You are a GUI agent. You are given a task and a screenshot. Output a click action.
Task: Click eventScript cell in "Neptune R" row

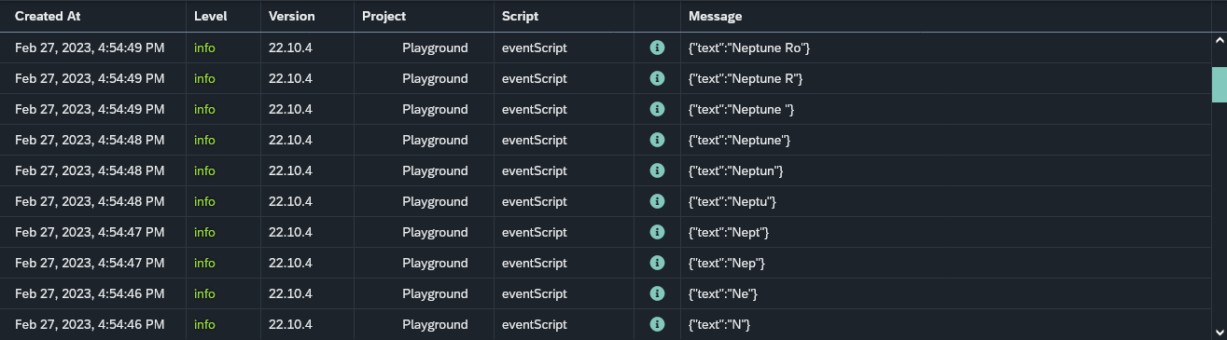point(534,78)
